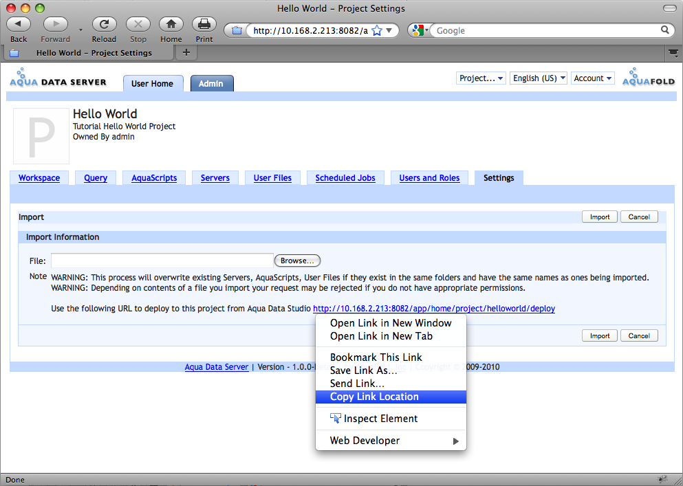
Task: Click the Stop loading button
Action: point(138,24)
